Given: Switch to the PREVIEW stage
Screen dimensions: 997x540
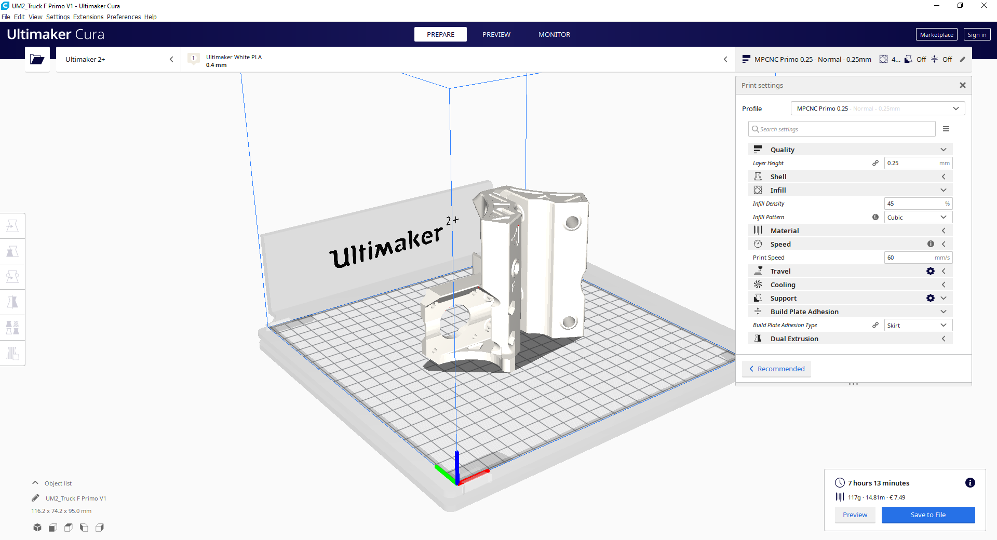Looking at the screenshot, I should click(x=496, y=34).
